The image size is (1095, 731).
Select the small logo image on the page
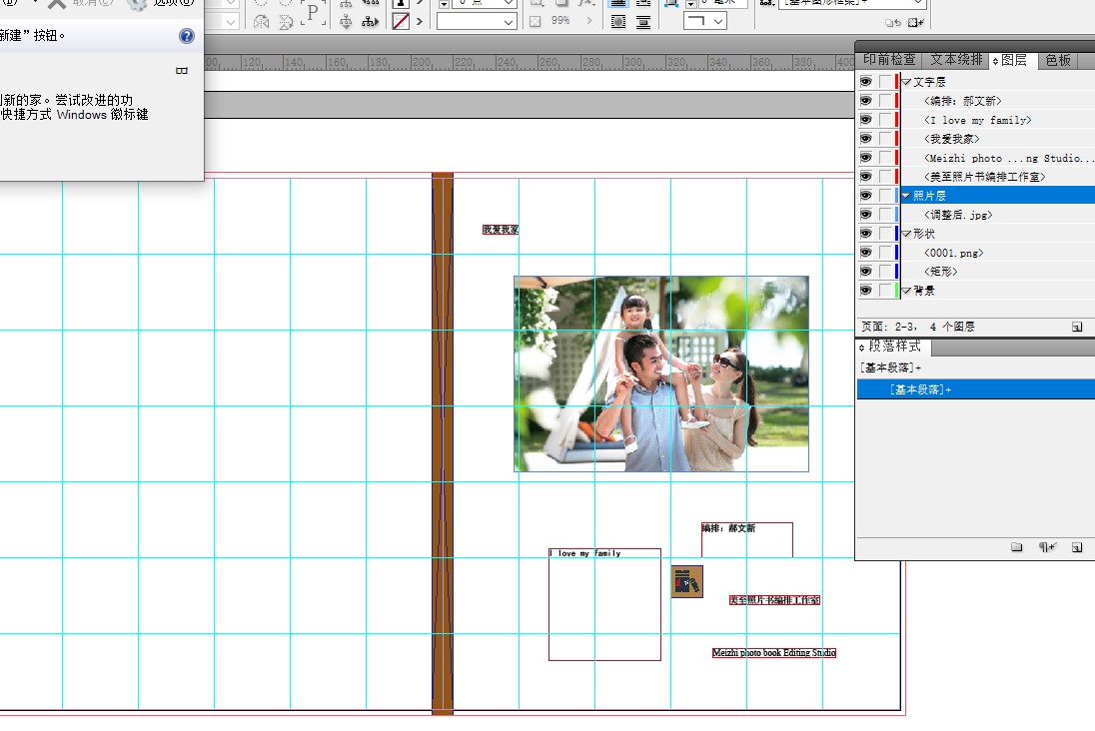tap(687, 581)
